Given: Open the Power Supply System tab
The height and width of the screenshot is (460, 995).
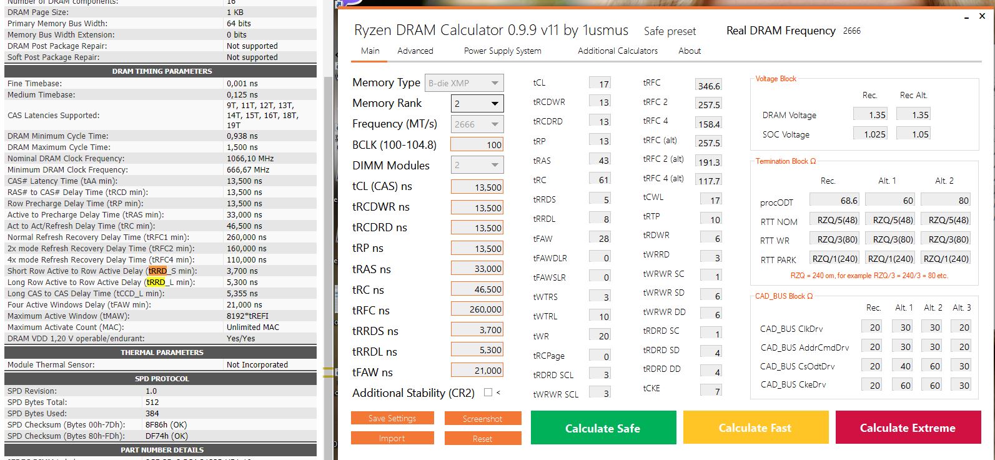Looking at the screenshot, I should point(503,51).
